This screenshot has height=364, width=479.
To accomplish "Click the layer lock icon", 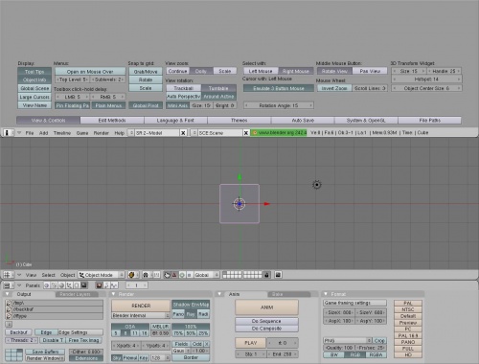I will click(266, 275).
